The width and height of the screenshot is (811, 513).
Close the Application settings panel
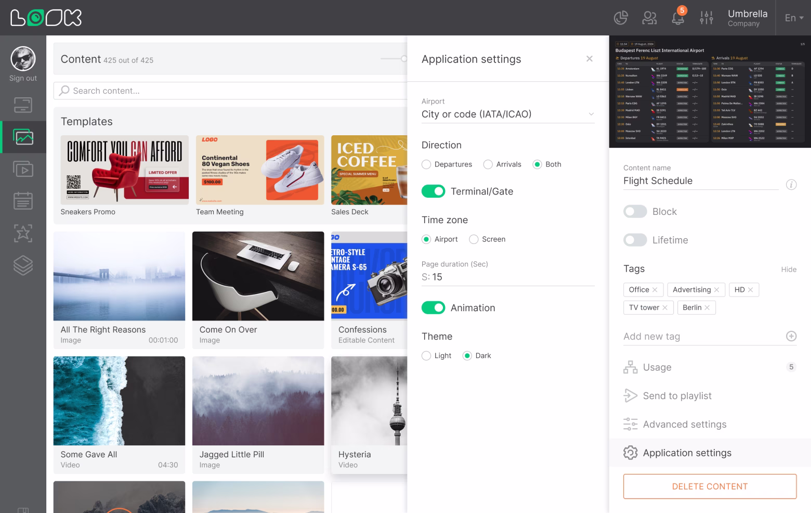pyautogui.click(x=590, y=59)
